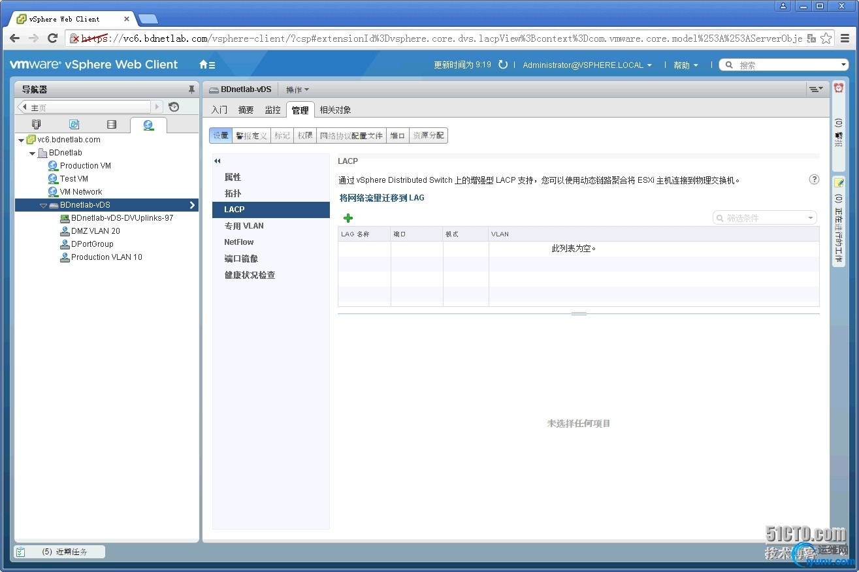Image resolution: width=859 pixels, height=572 pixels.
Task: Refresh the vSphere client data
Action: pyautogui.click(x=503, y=65)
